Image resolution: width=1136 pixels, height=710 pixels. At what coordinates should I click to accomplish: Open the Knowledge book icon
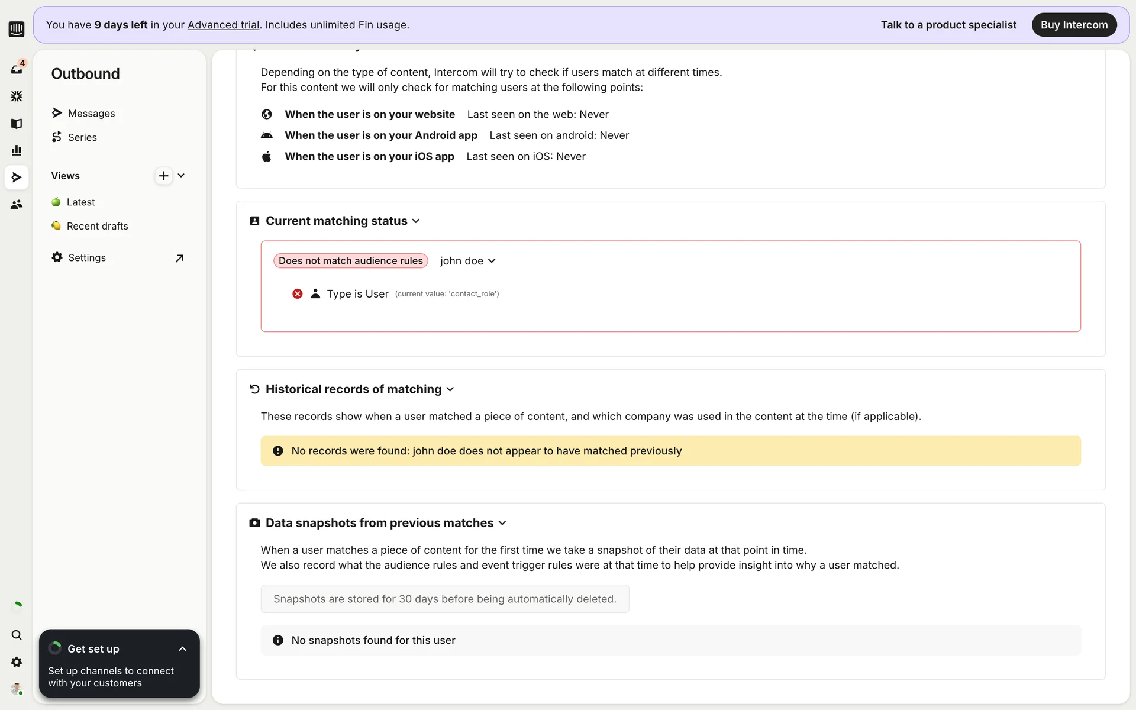pos(17,123)
